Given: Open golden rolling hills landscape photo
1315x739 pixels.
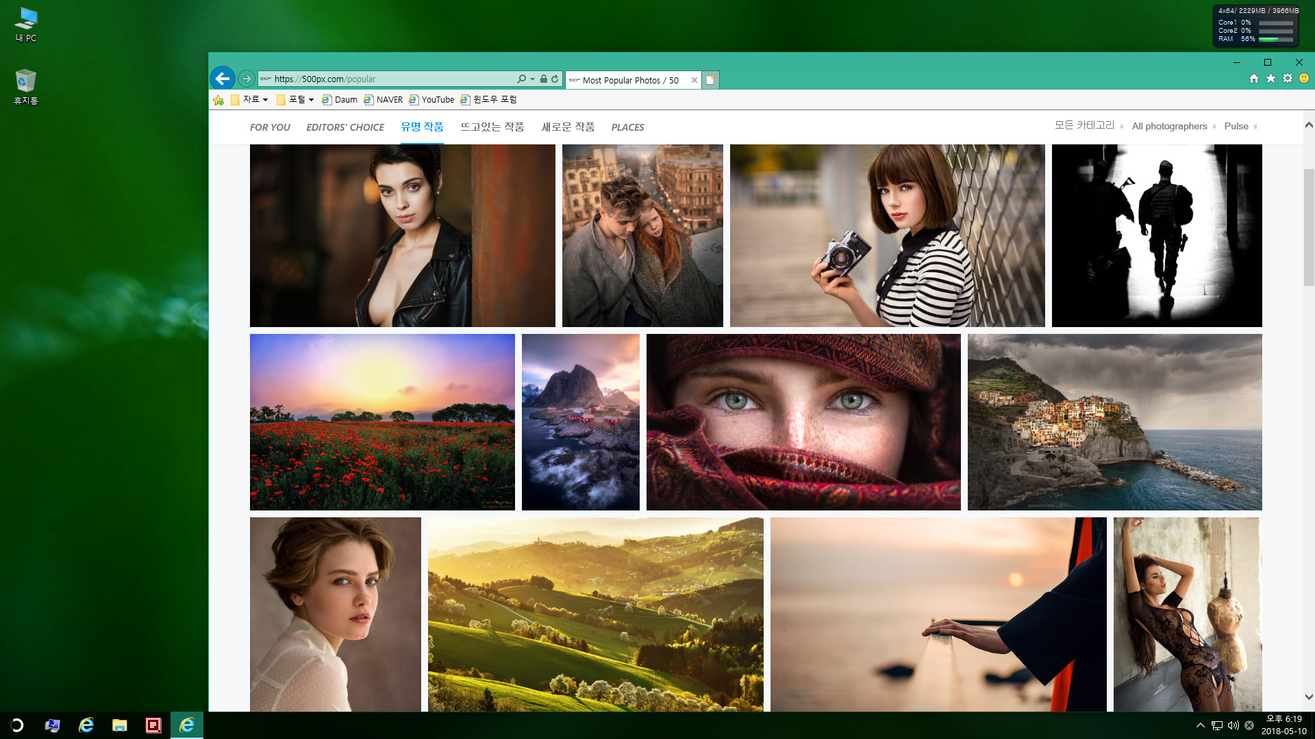Looking at the screenshot, I should pos(596,614).
